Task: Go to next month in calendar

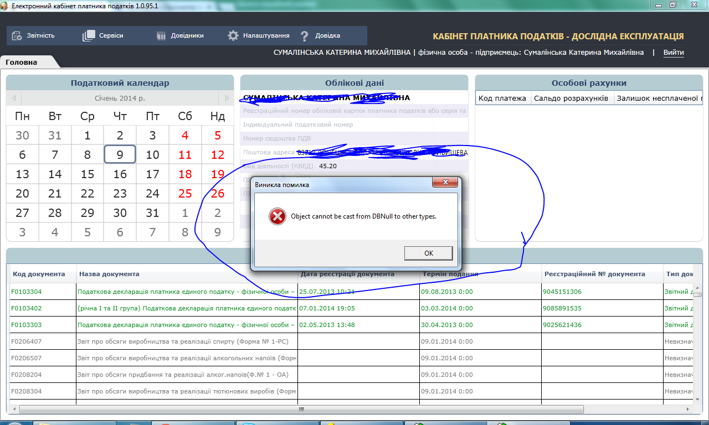Action: click(x=226, y=98)
